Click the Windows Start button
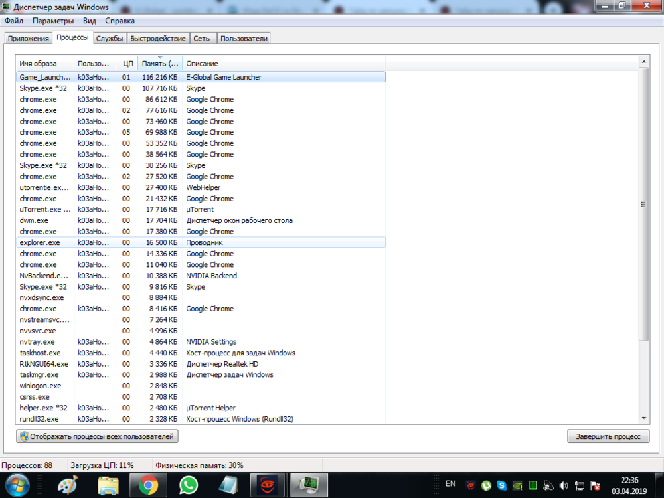Image resolution: width=664 pixels, height=498 pixels. pos(18,485)
